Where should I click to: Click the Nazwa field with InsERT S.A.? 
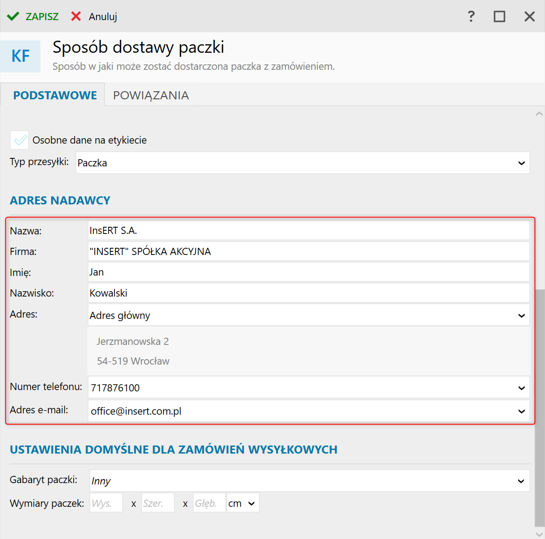309,230
